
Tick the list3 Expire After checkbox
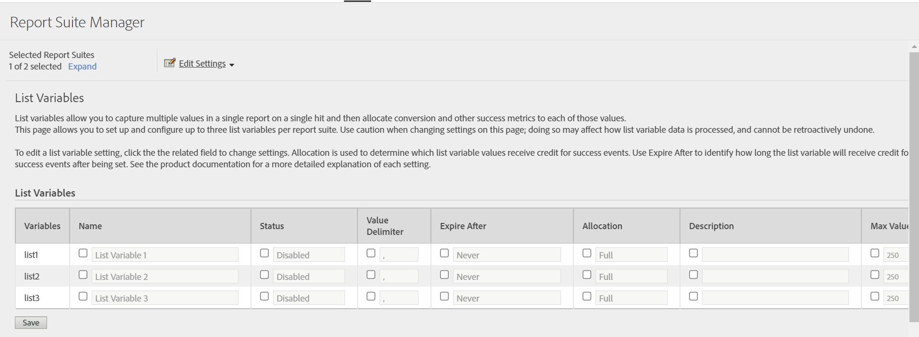tap(444, 296)
